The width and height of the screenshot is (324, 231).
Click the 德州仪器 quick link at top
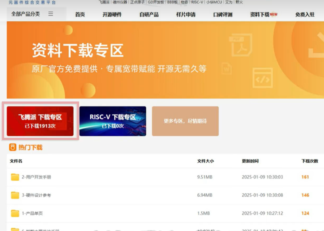(120, 2)
